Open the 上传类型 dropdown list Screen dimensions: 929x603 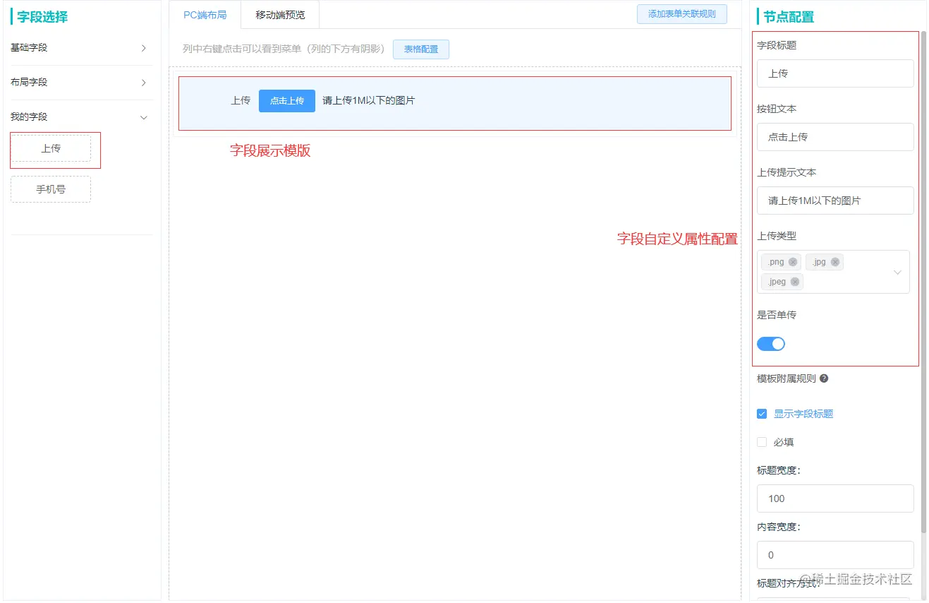click(x=897, y=272)
